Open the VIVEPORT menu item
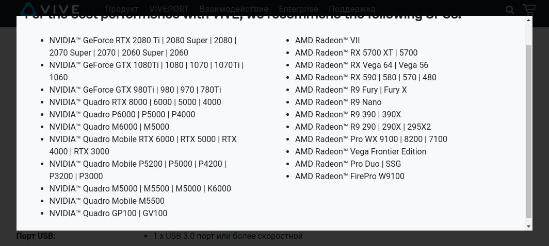Viewport: 549px width, 246px height. 169,9
